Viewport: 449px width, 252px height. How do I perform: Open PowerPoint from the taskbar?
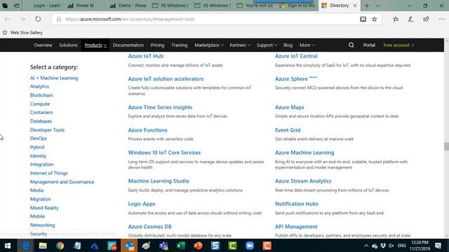[x=198, y=246]
